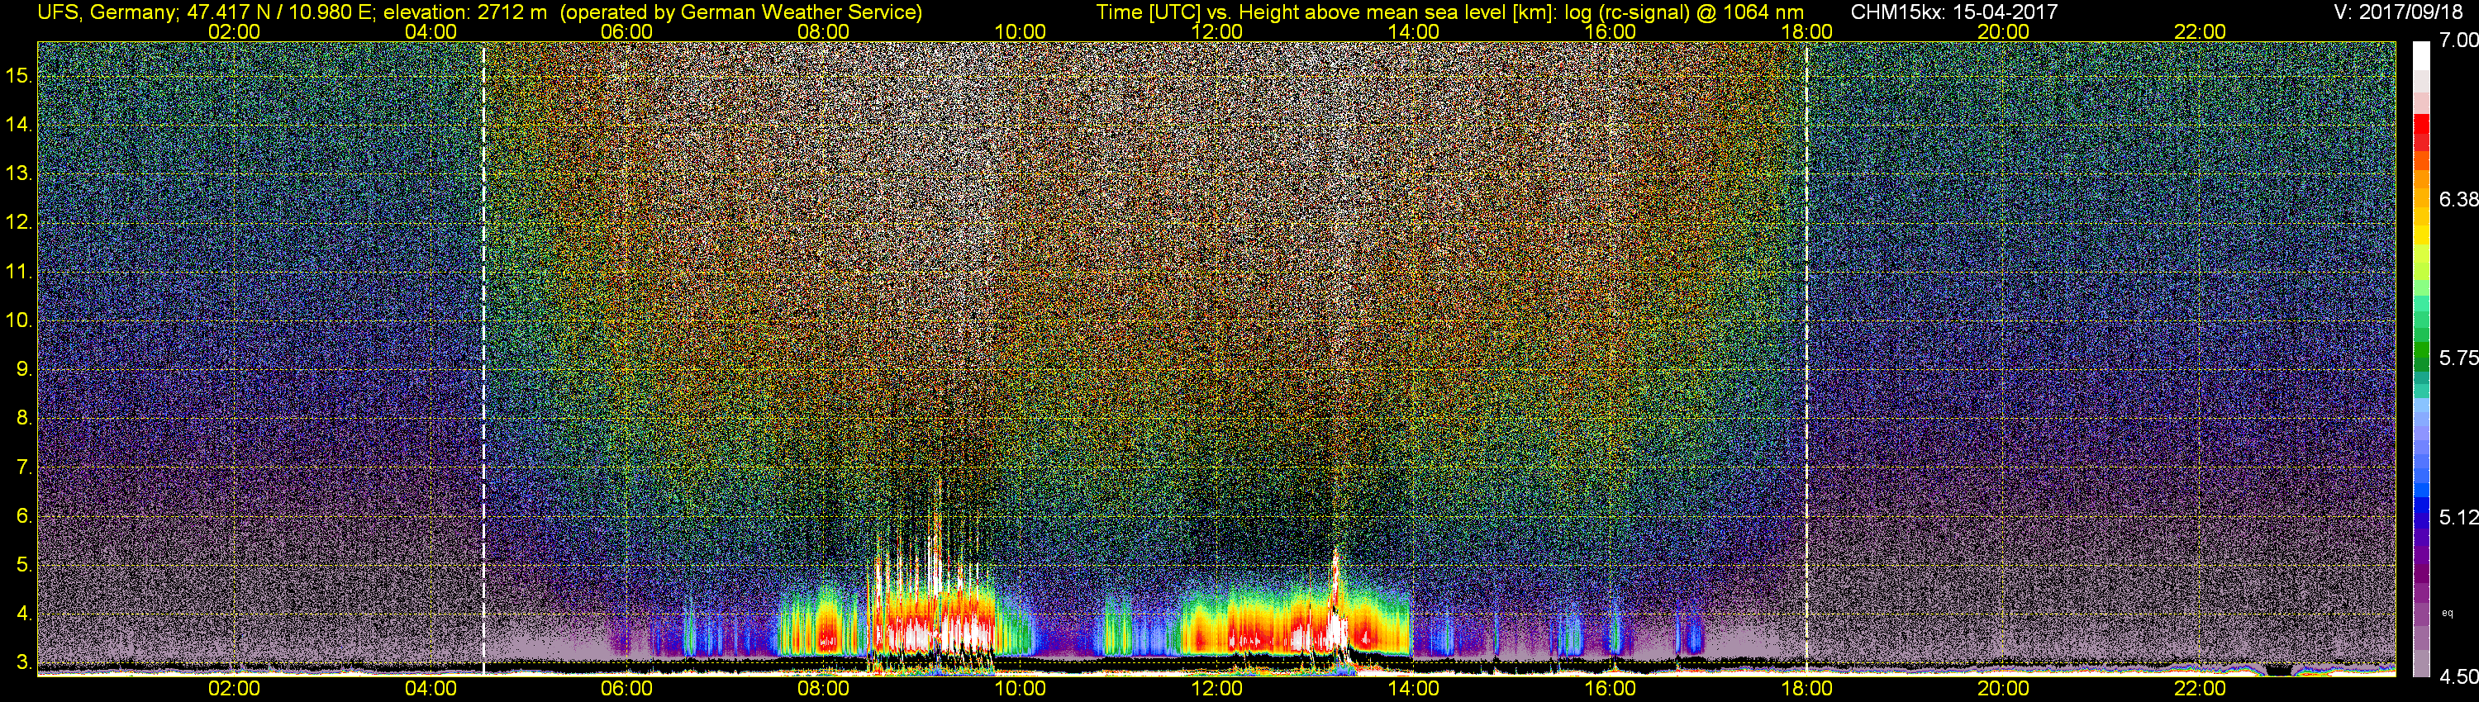Image resolution: width=2479 pixels, height=702 pixels.
Task: Click the 15 km height axis label
Action: [x=18, y=75]
